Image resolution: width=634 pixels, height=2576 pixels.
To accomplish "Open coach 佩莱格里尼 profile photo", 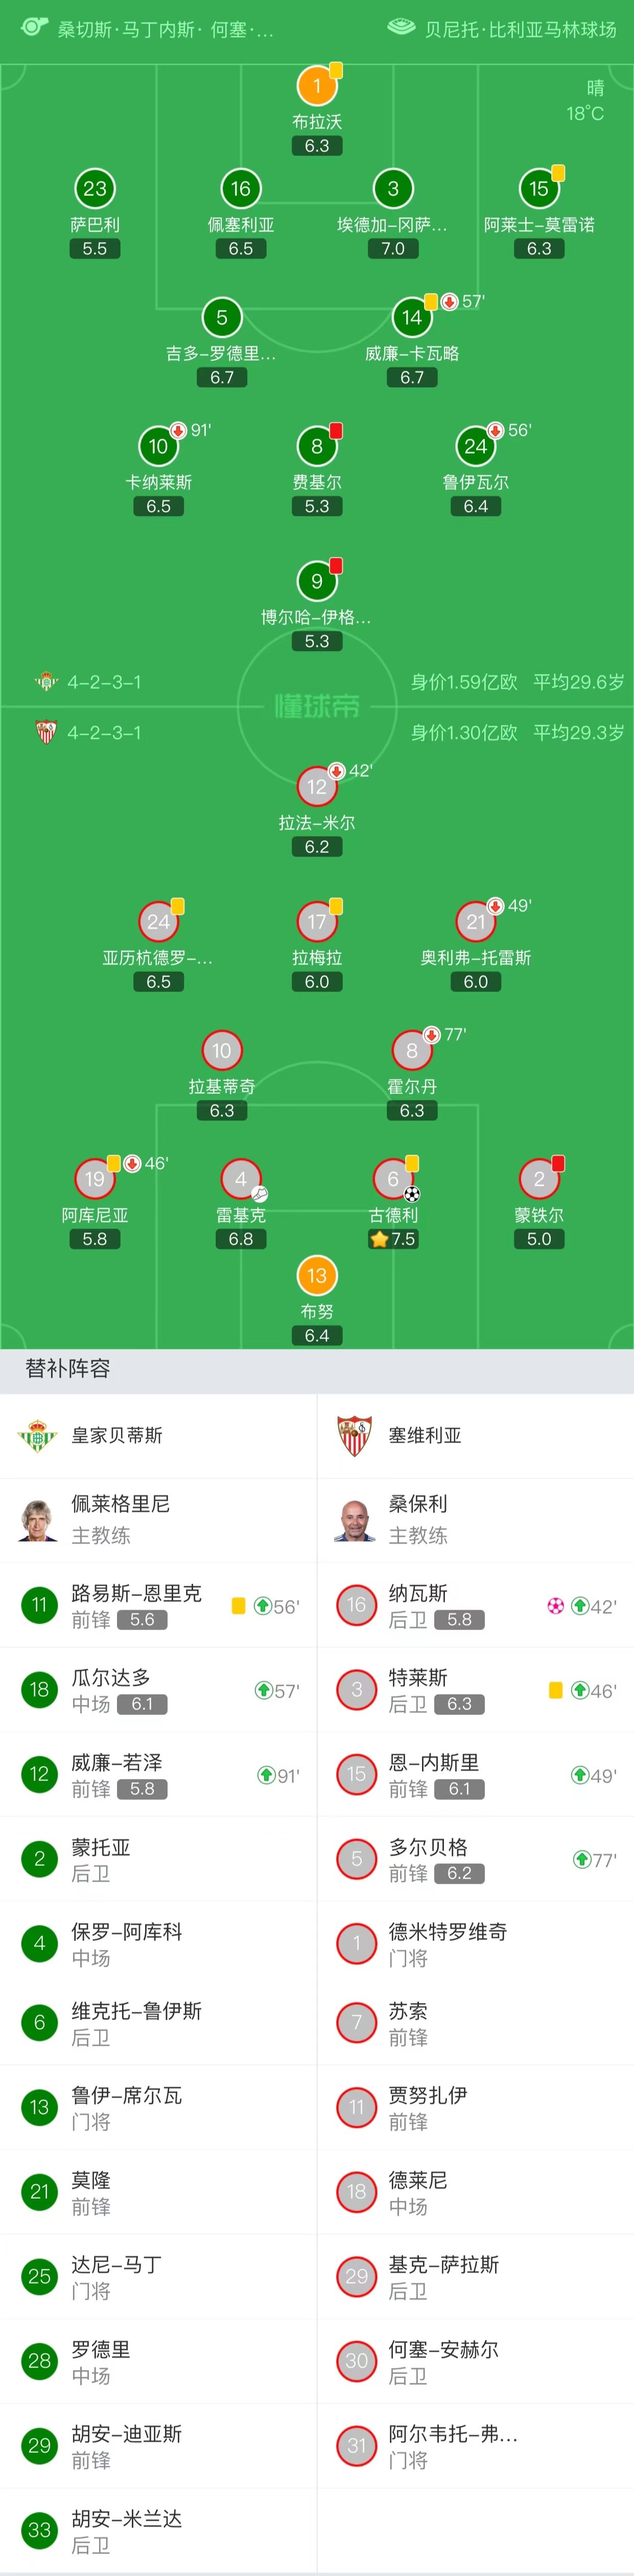I will point(38,1520).
